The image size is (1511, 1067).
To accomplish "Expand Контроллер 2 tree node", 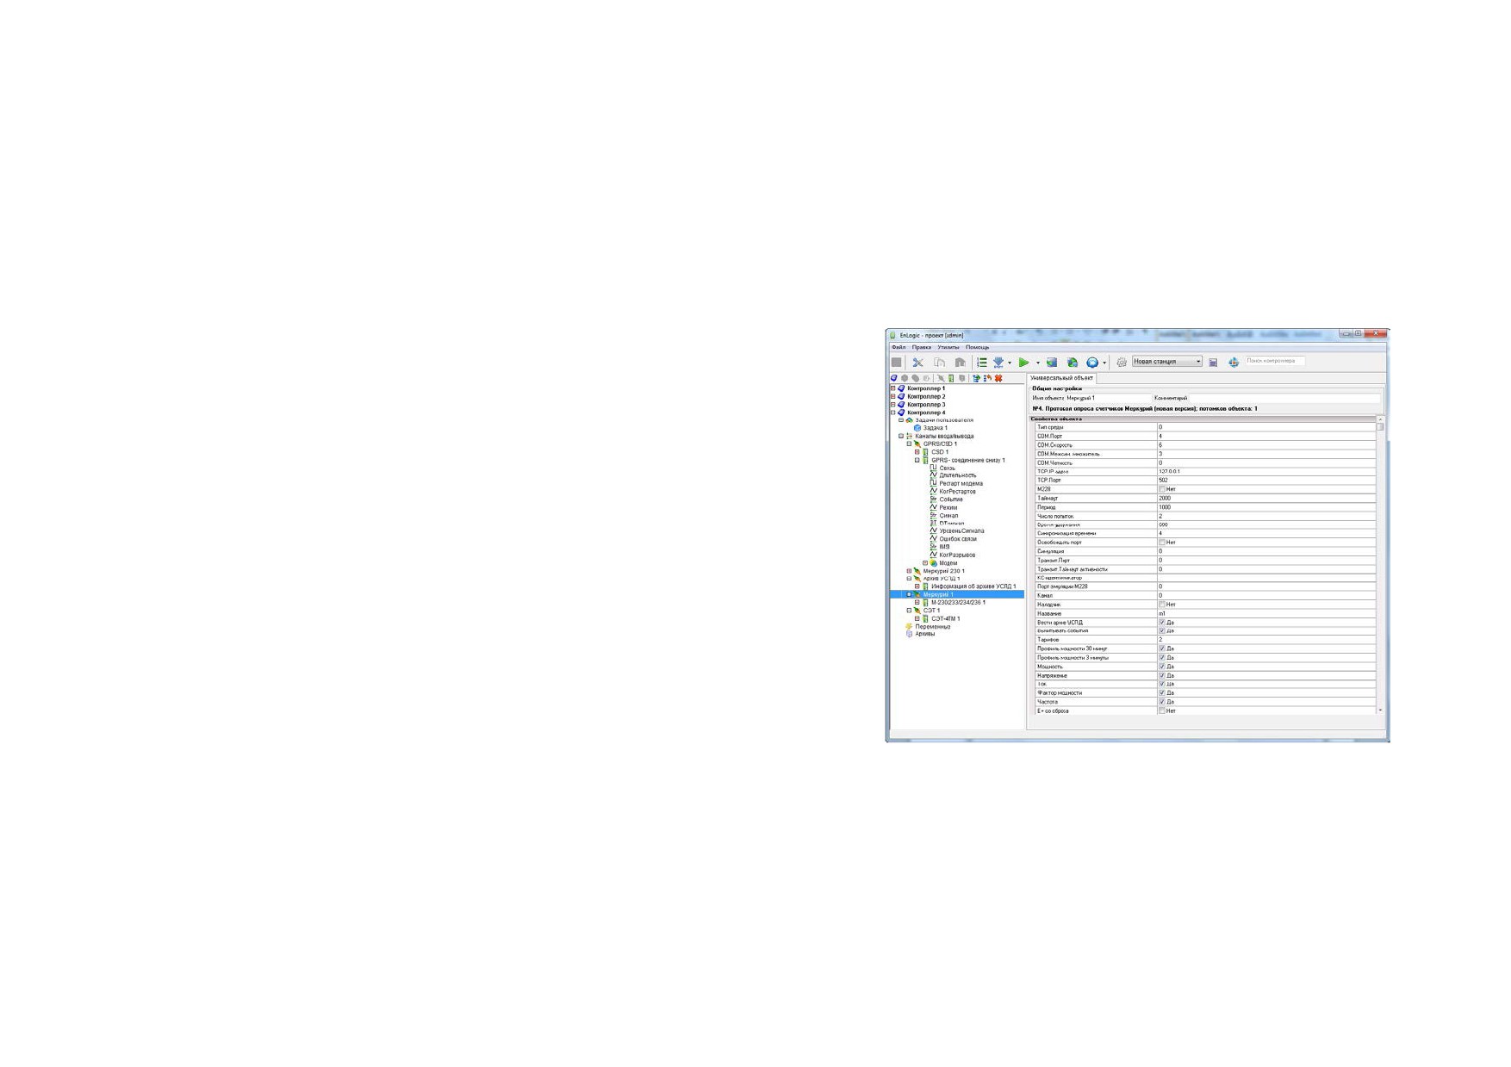I will point(893,396).
